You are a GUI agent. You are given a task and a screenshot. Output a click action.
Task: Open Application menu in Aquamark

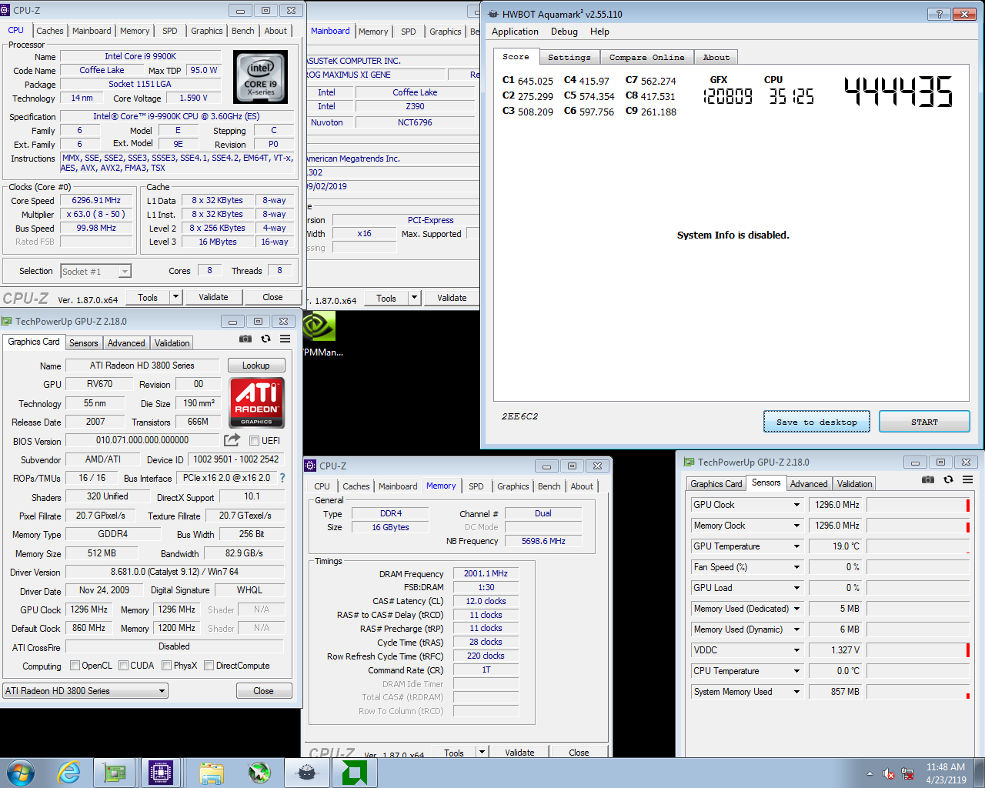point(515,32)
